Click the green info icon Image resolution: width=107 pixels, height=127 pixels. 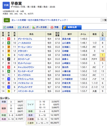(7, 20)
